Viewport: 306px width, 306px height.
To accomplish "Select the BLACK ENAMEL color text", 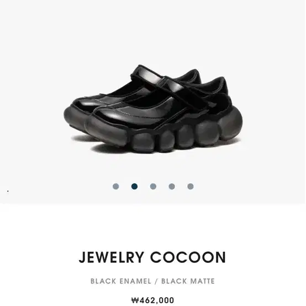I will coord(121,281).
